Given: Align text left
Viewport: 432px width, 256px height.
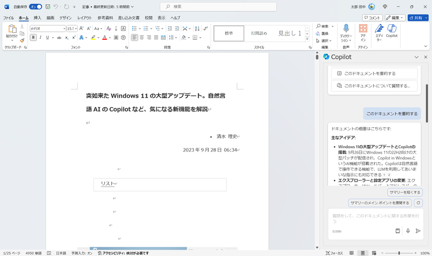Looking at the screenshot, I should pyautogui.click(x=134, y=37).
